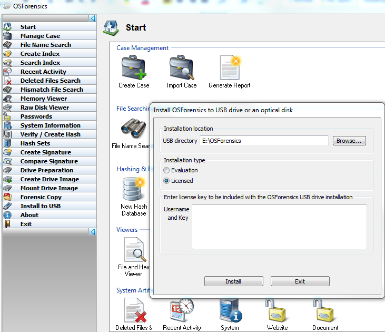
Task: Click the USB directory input field
Action: click(x=264, y=141)
